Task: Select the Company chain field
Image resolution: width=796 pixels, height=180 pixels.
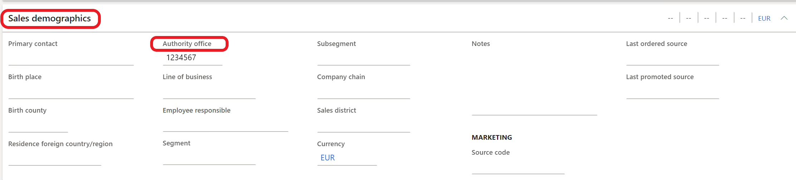Action: (363, 92)
